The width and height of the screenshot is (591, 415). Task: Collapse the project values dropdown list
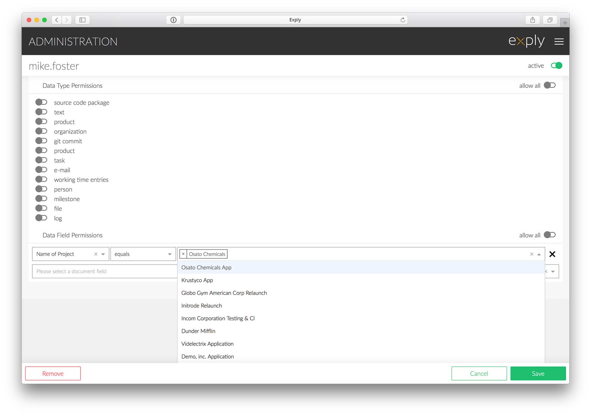[539, 254]
